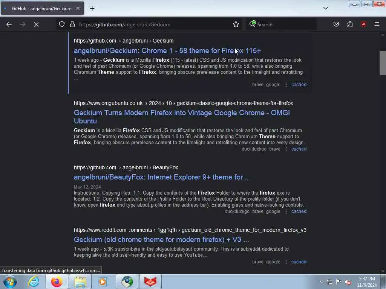386x289 pixels.
Task: Open the Pocket save icon
Action: click(336, 24)
